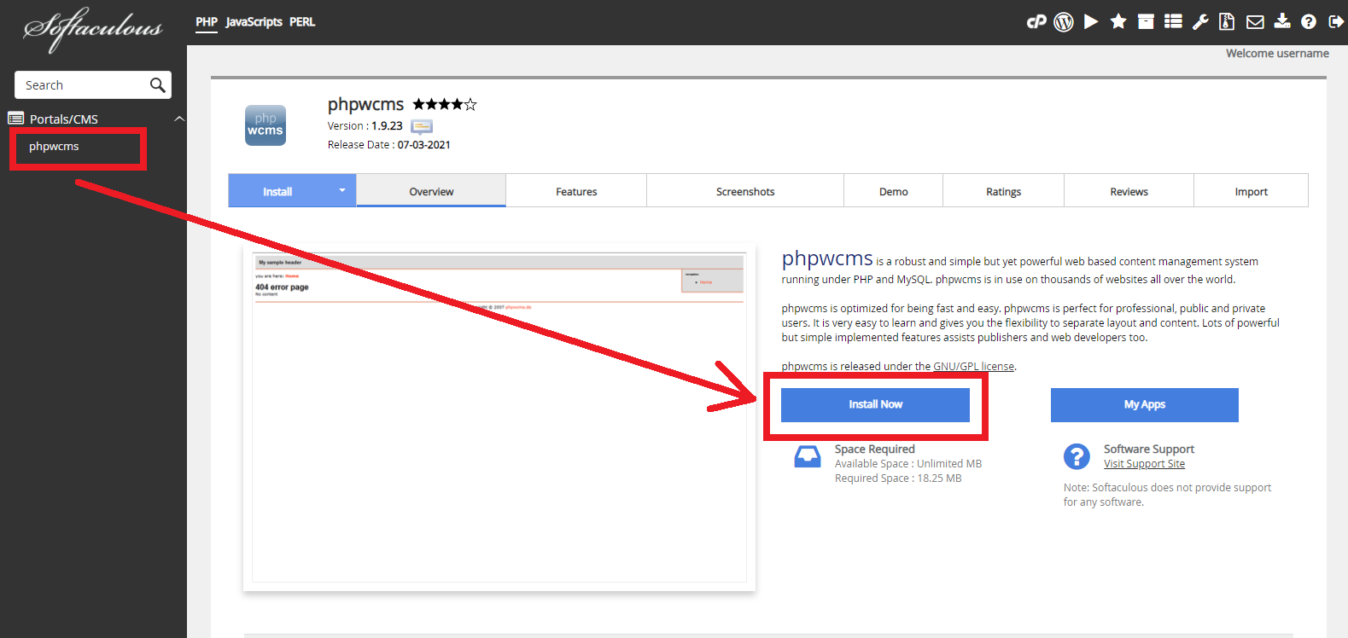Click the Portals/CMS category icon
The height and width of the screenshot is (638, 1348).
16,119
